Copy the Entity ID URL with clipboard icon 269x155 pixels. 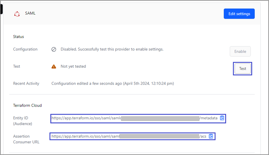pyautogui.click(x=222, y=118)
